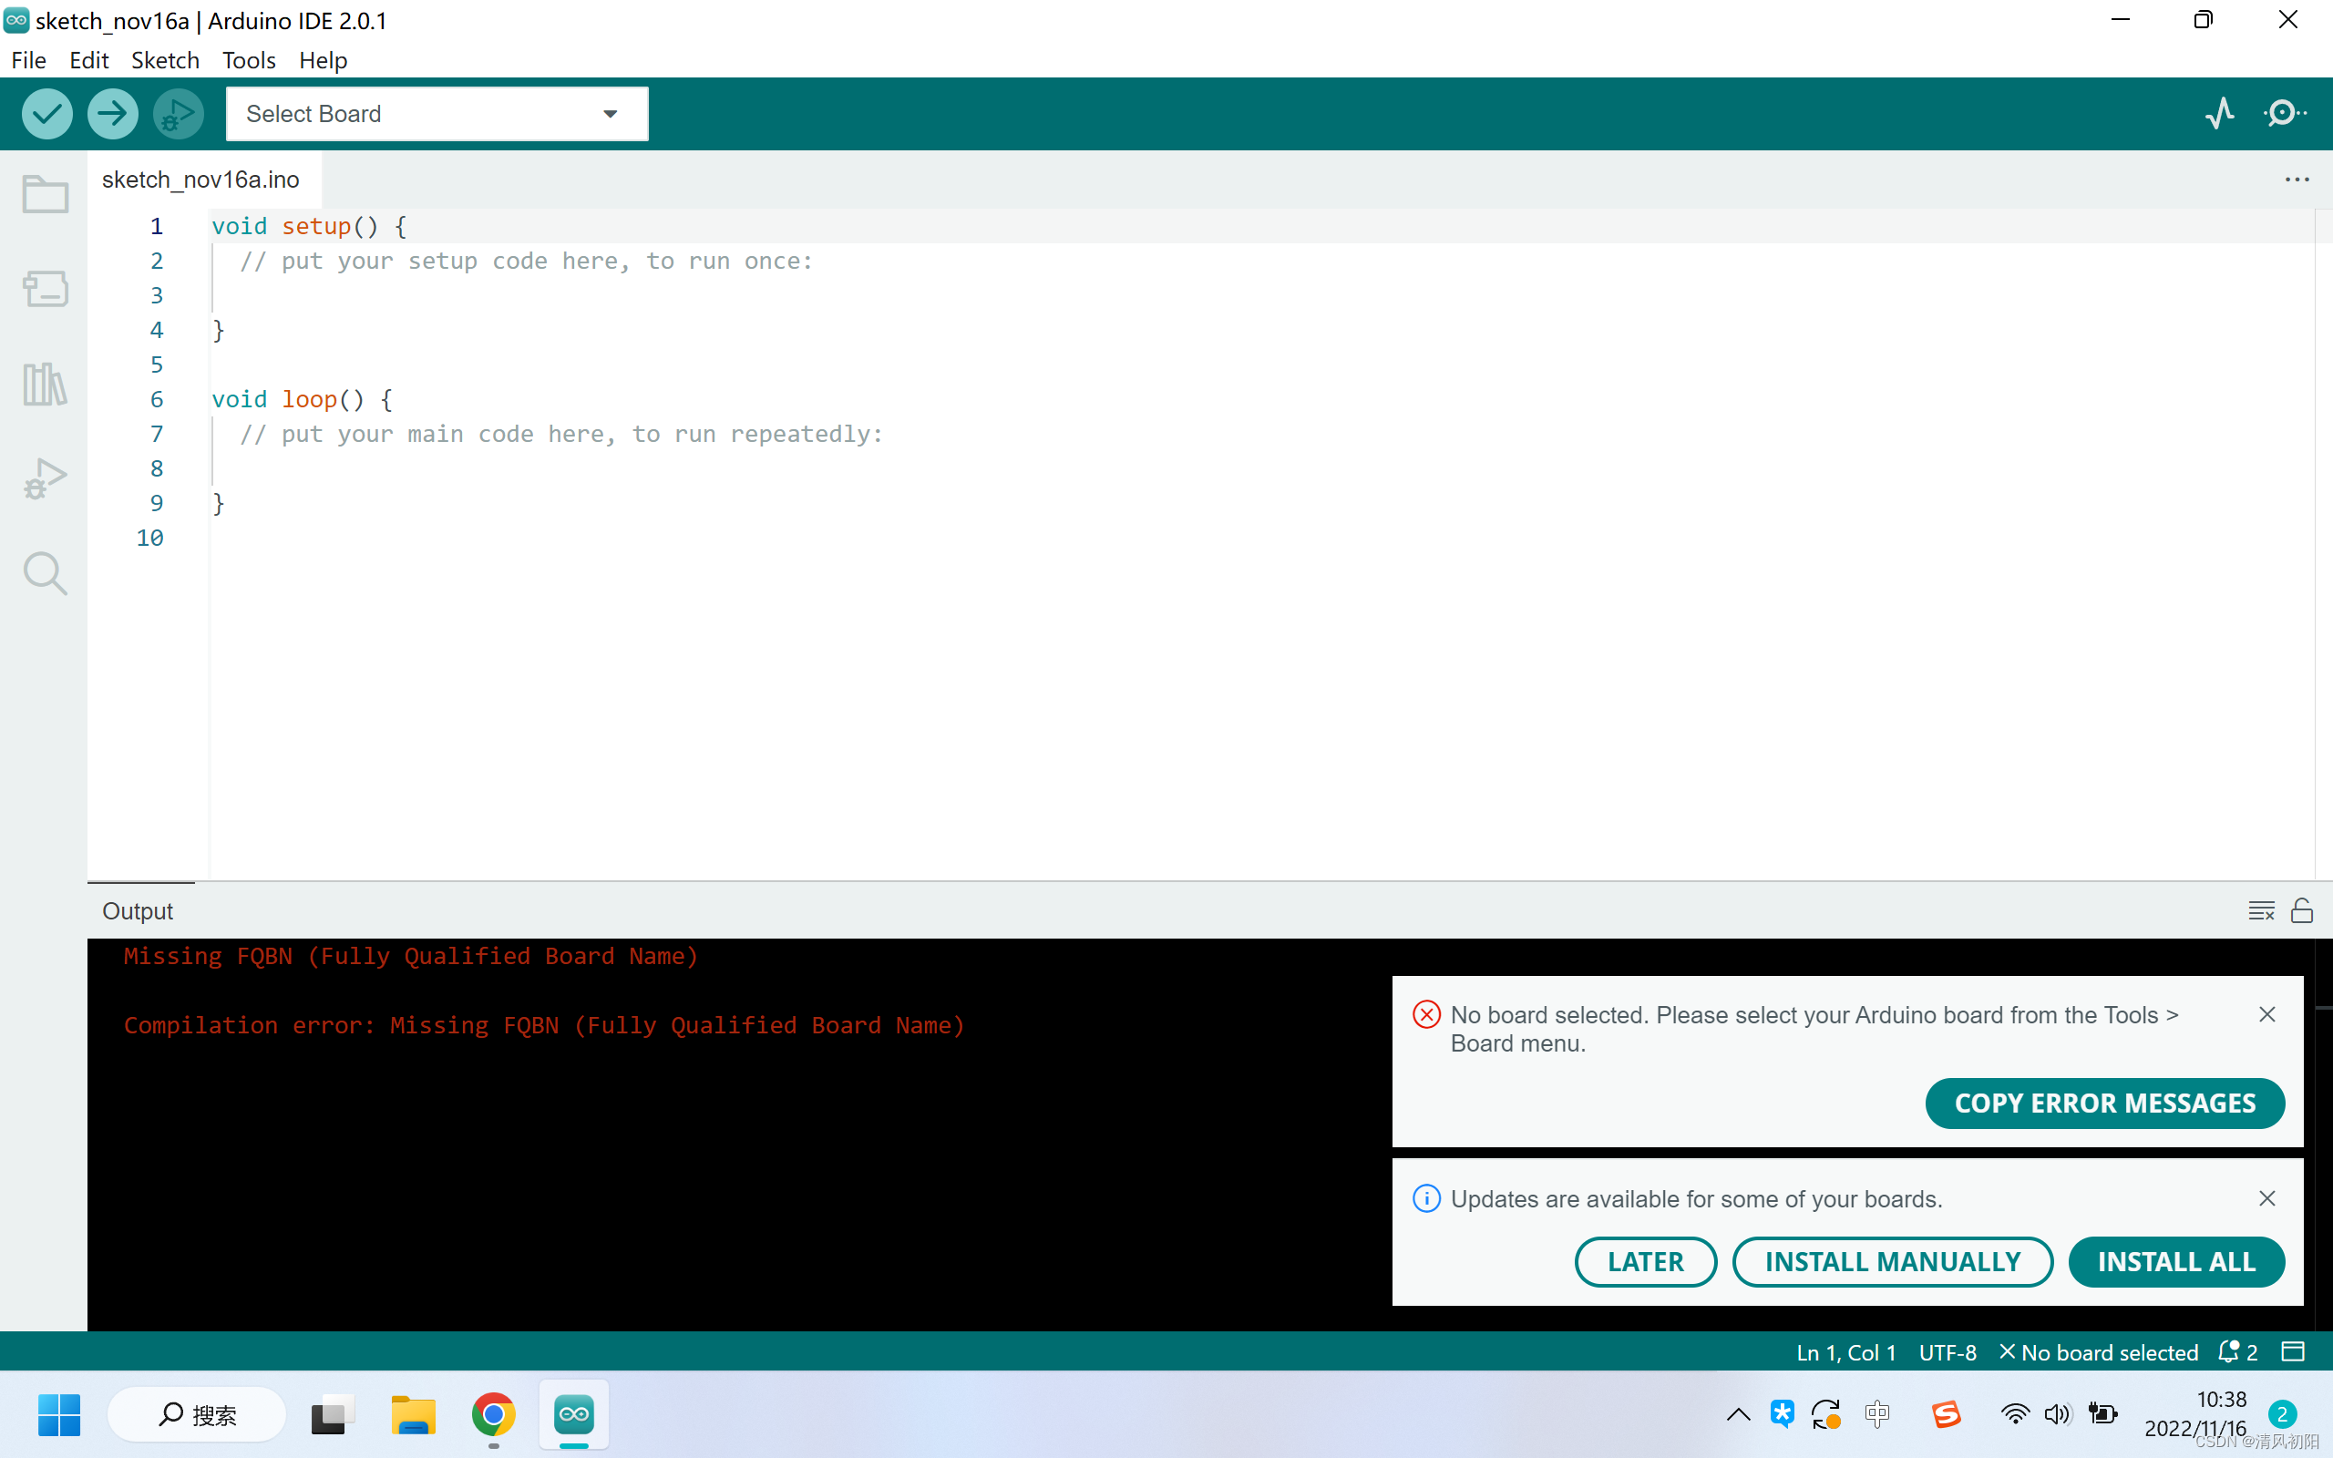Click the COPY ERROR MESSAGES button
This screenshot has height=1458, width=2333.
tap(2104, 1104)
